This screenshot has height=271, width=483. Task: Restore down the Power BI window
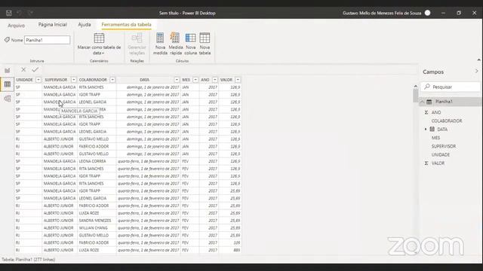tap(459, 13)
